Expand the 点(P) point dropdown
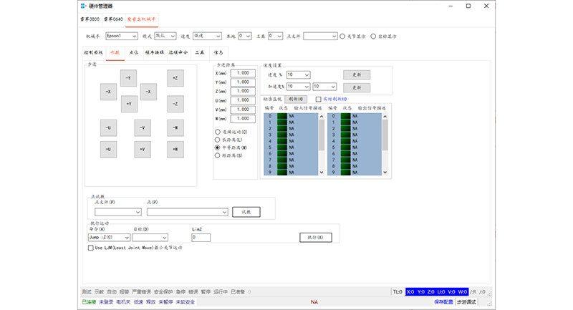Viewport: 573px width, 310px height. [x=188, y=212]
